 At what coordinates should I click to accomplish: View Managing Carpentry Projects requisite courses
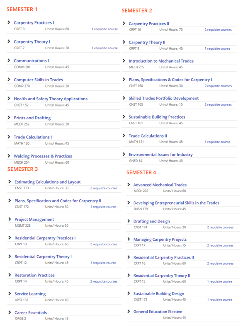click(220, 245)
